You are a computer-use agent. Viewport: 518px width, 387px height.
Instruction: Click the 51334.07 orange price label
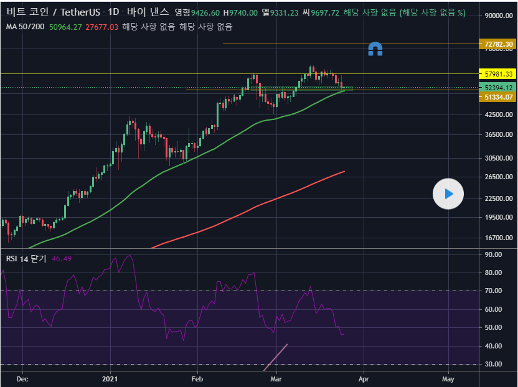click(x=498, y=97)
